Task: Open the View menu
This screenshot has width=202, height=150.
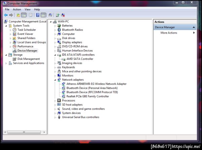Action: pos(28,9)
